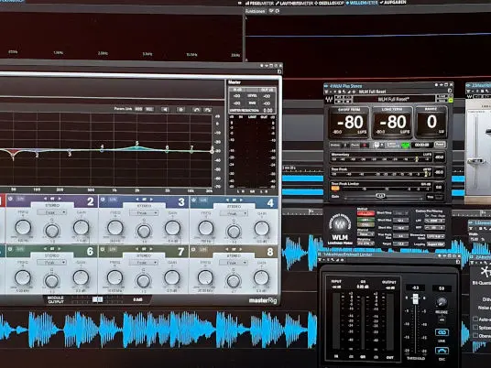Select the red Method button in WLM
The image size is (491, 368).
[366, 213]
